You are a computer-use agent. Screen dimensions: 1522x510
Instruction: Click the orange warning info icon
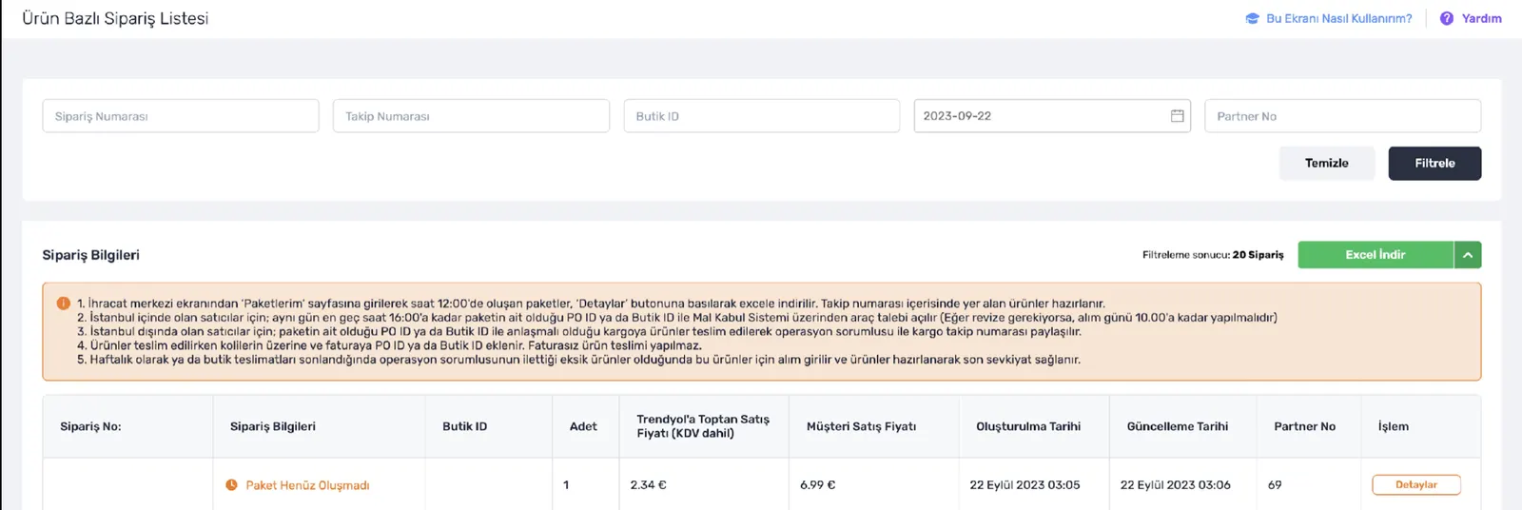click(64, 304)
